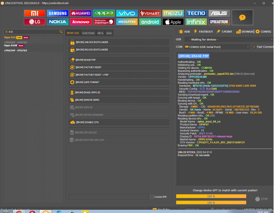Click the upper 100 % progress bar
The image size is (277, 213).
pyautogui.click(x=211, y=196)
